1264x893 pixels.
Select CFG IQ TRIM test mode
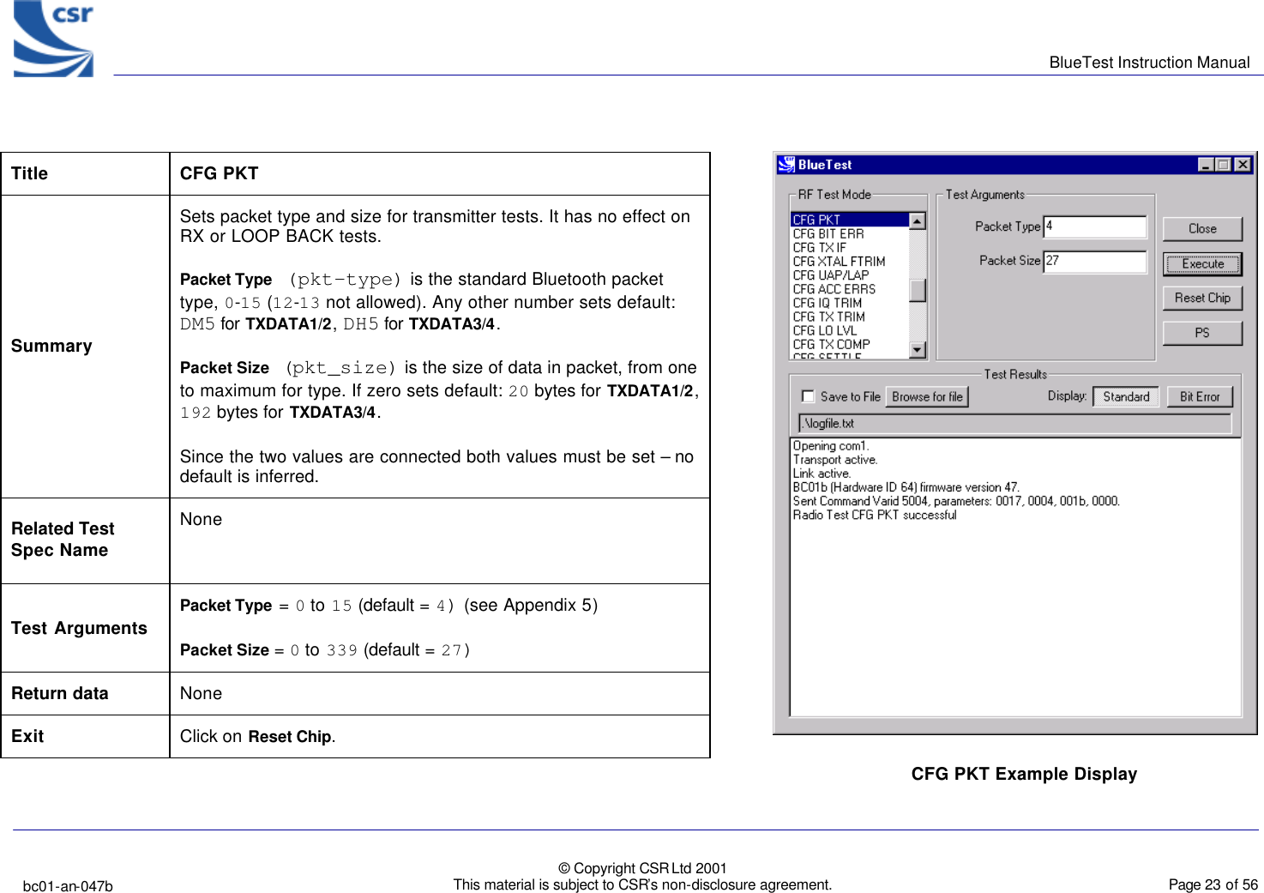pos(828,303)
